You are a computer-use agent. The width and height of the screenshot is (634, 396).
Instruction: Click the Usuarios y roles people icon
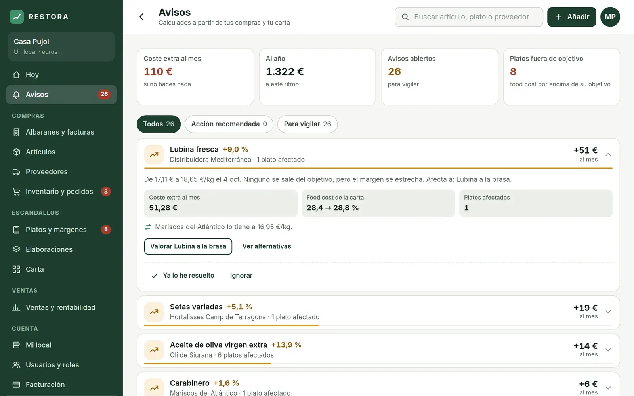[x=16, y=365]
